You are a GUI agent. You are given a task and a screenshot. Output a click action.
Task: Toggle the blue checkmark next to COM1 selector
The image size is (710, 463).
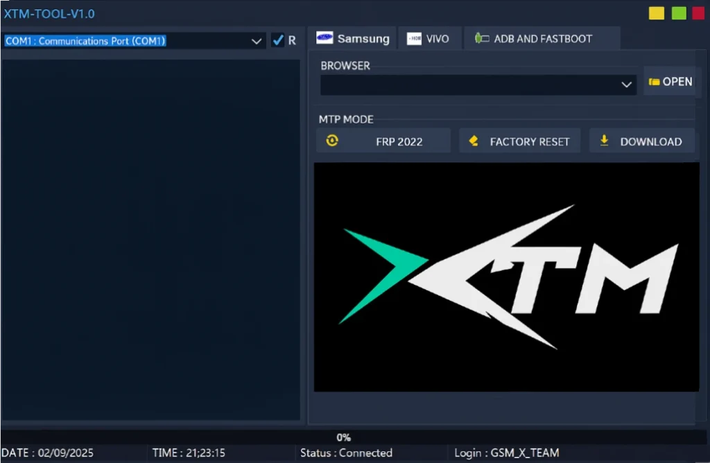278,40
